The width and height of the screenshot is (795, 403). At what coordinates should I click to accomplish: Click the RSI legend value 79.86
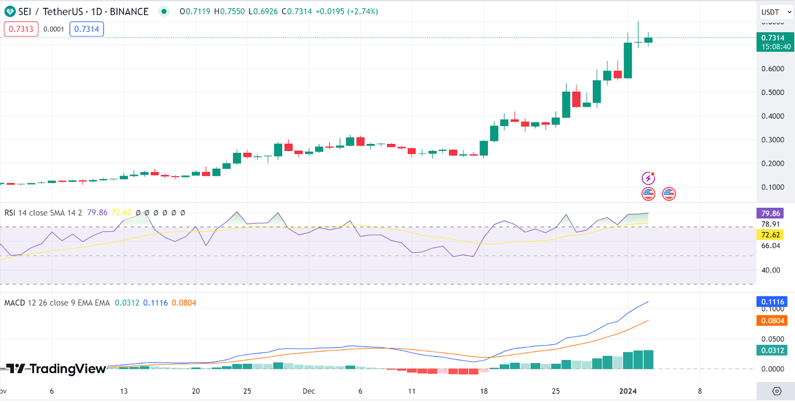pyautogui.click(x=97, y=212)
